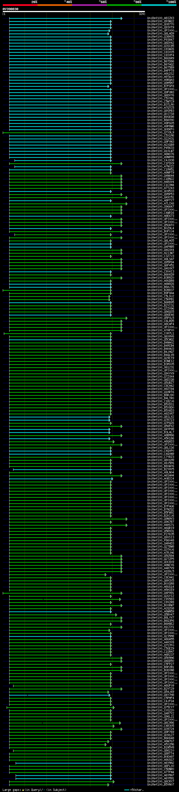Select hit label UniRef100_B8AYH0

pyautogui.click(x=161, y=120)
